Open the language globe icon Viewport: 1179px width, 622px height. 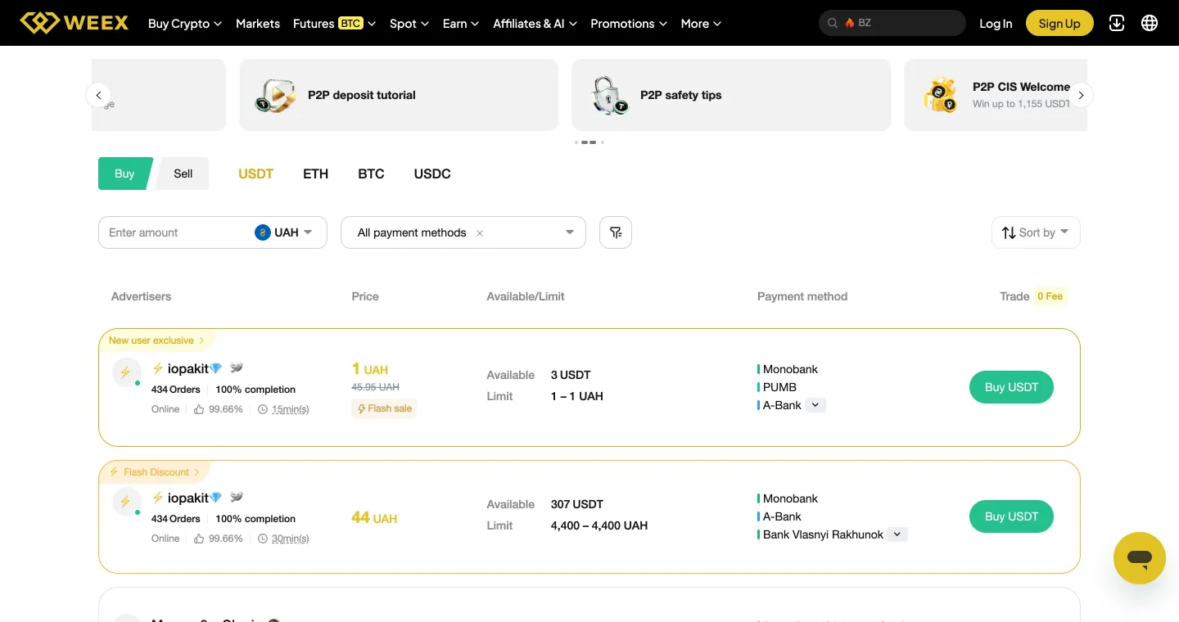pos(1150,23)
